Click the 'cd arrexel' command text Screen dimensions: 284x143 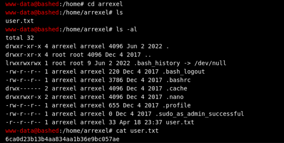[x=105, y=4]
